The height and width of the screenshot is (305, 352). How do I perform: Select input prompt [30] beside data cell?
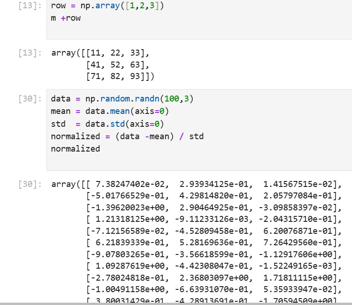30,99
